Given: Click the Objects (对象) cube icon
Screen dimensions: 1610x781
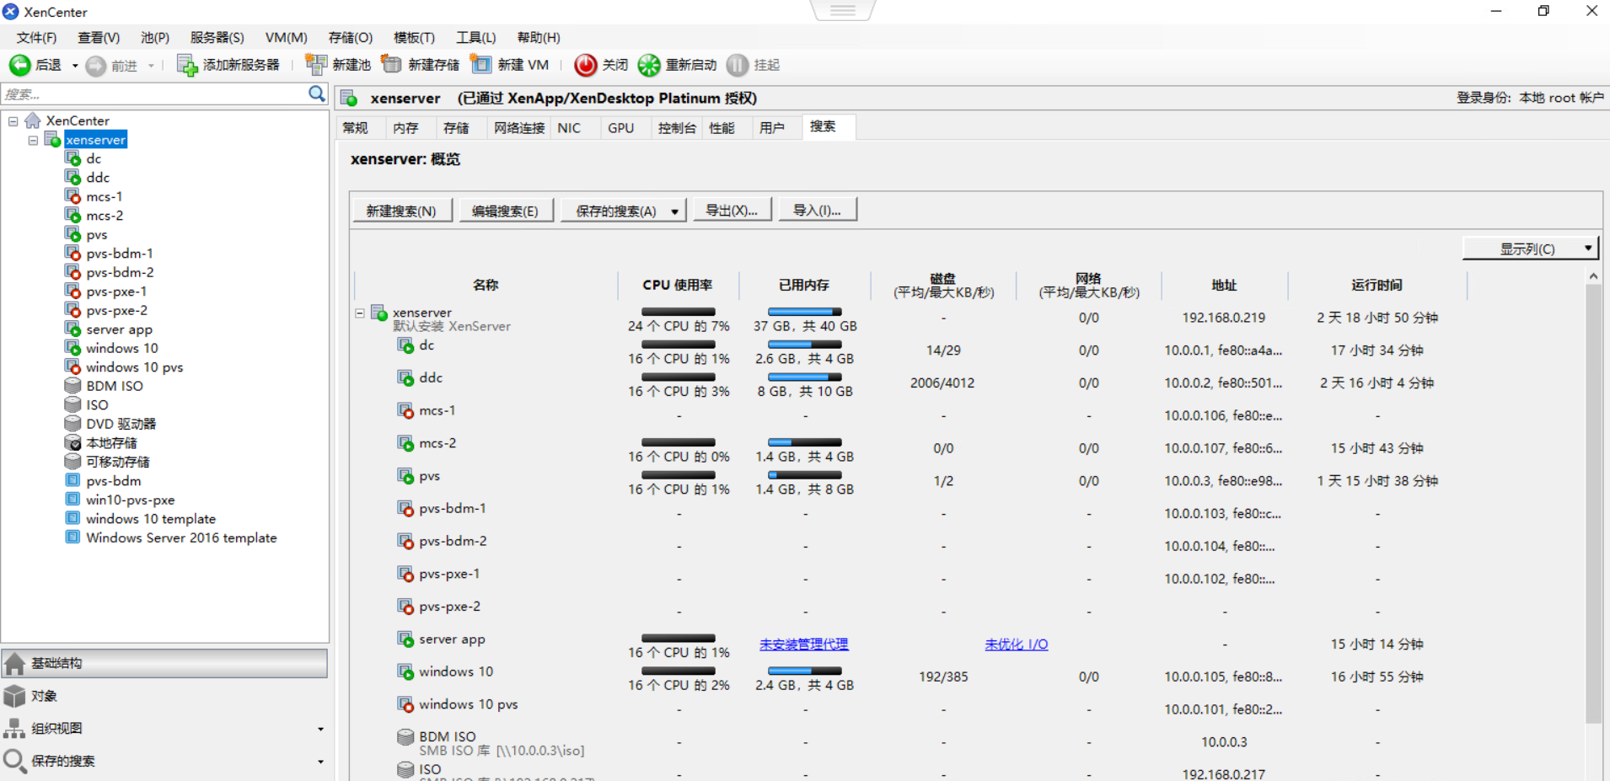Looking at the screenshot, I should [x=14, y=696].
